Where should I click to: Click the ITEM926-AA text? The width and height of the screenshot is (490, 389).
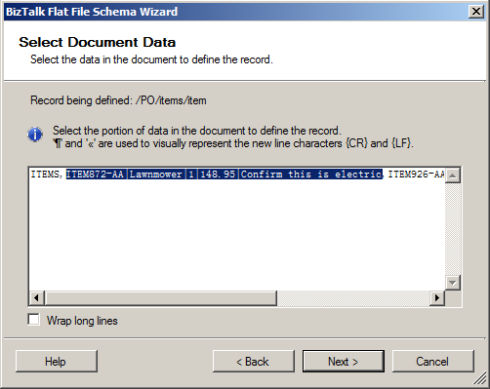(x=416, y=175)
